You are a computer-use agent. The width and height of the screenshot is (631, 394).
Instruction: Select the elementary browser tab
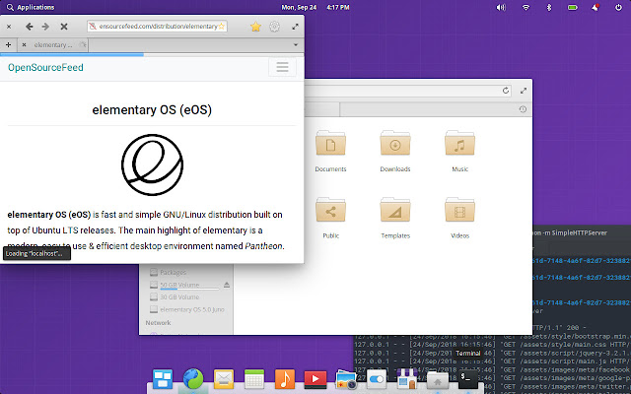[53, 44]
